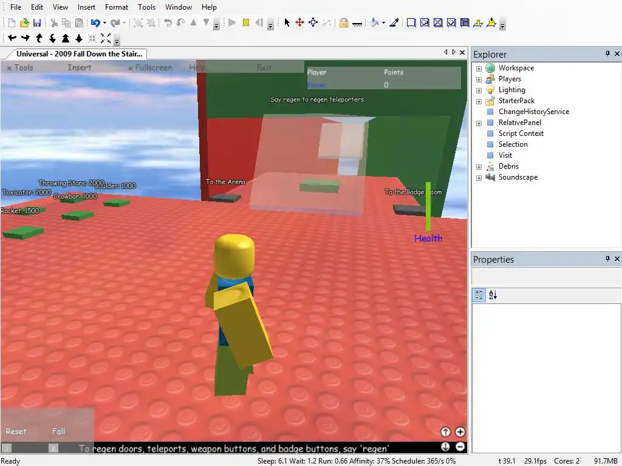The image size is (622, 466).
Task: Click the yellow motor surface icon
Action: [x=491, y=22]
